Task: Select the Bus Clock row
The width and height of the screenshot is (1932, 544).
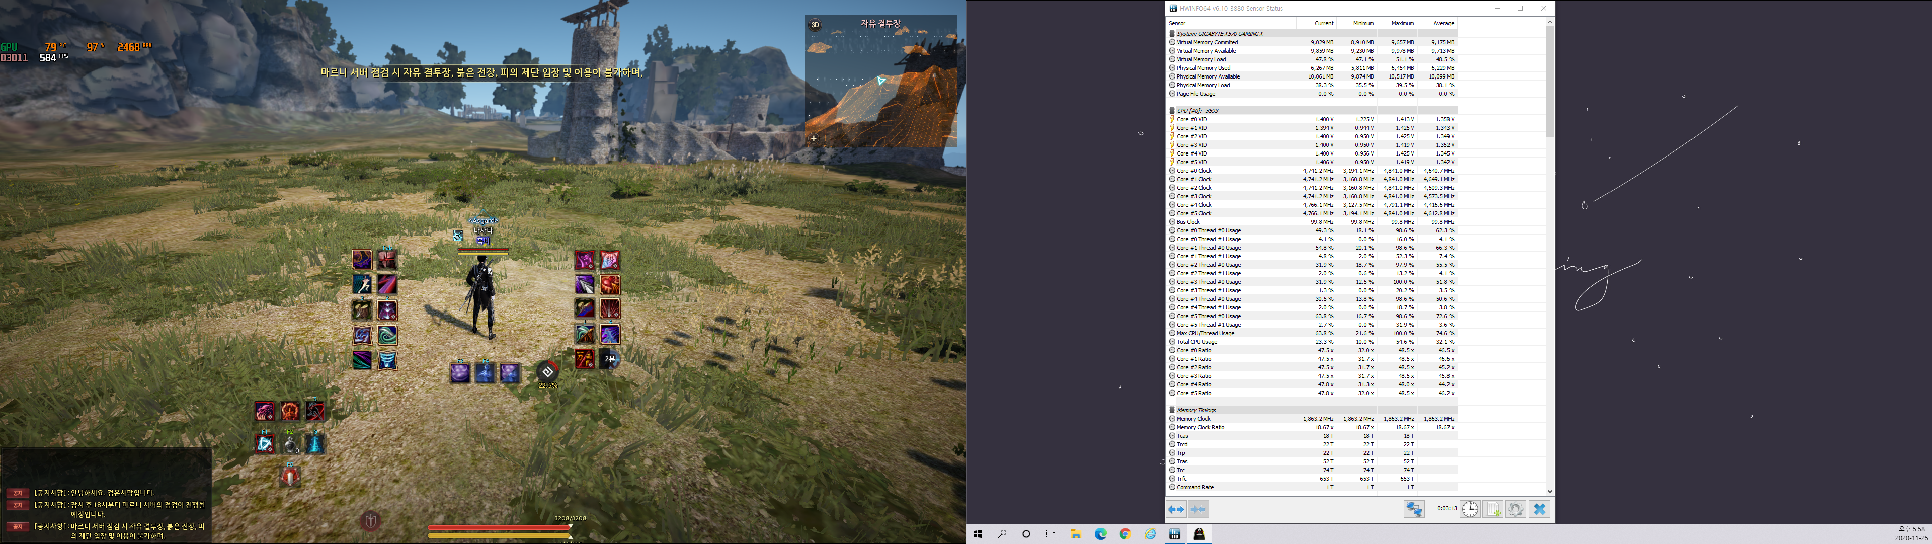Action: 1313,222
